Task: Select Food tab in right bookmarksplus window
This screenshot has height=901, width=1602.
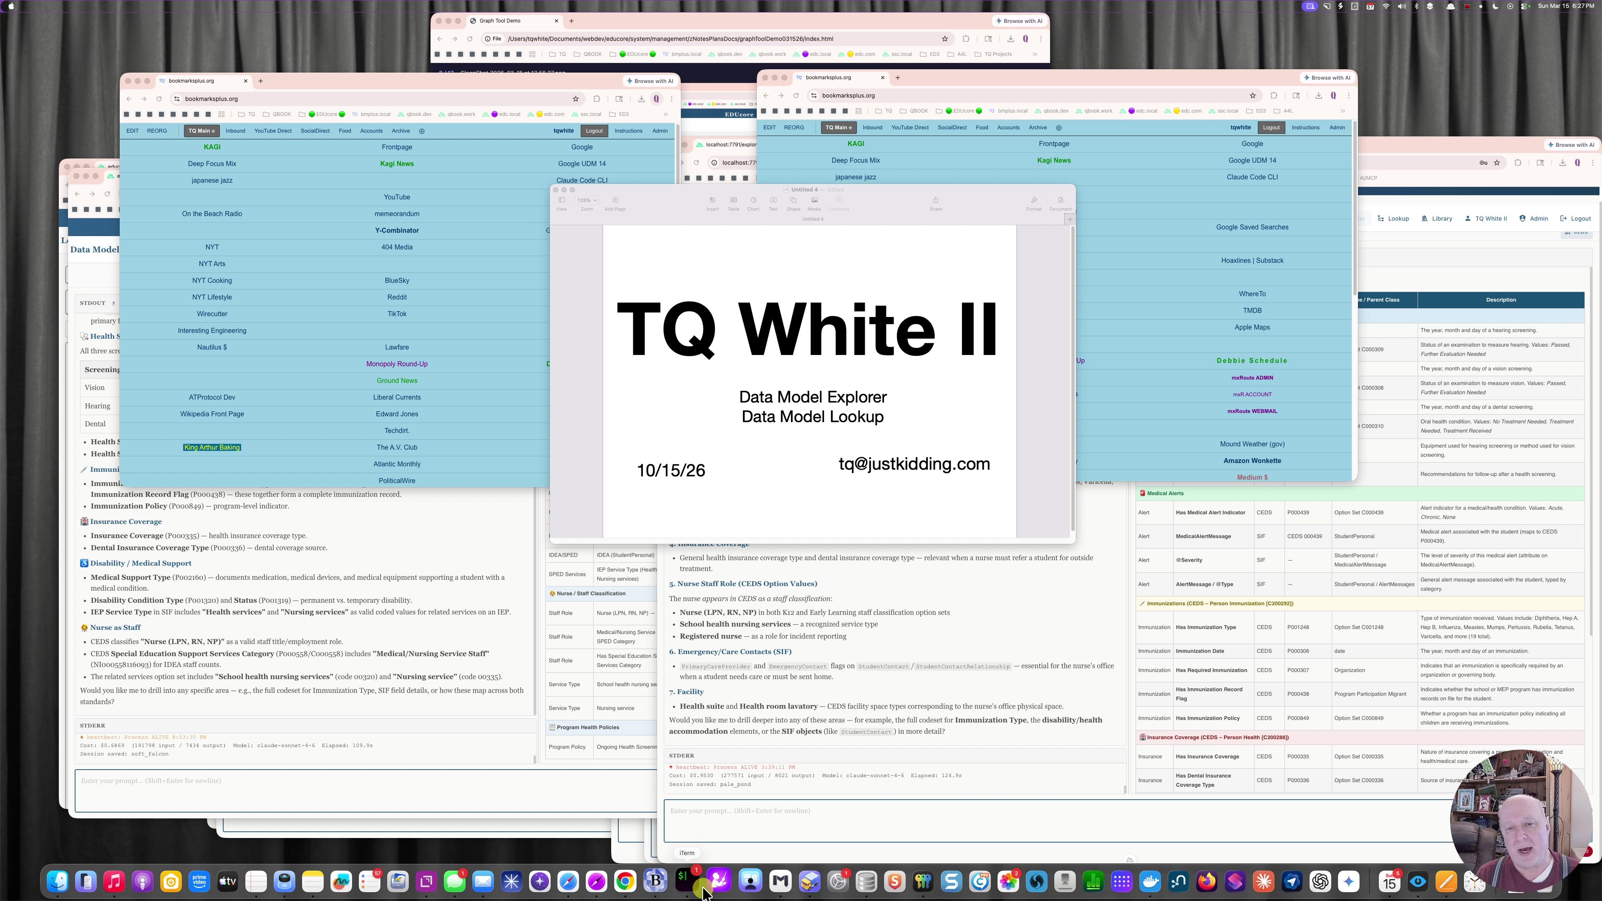Action: (x=981, y=128)
